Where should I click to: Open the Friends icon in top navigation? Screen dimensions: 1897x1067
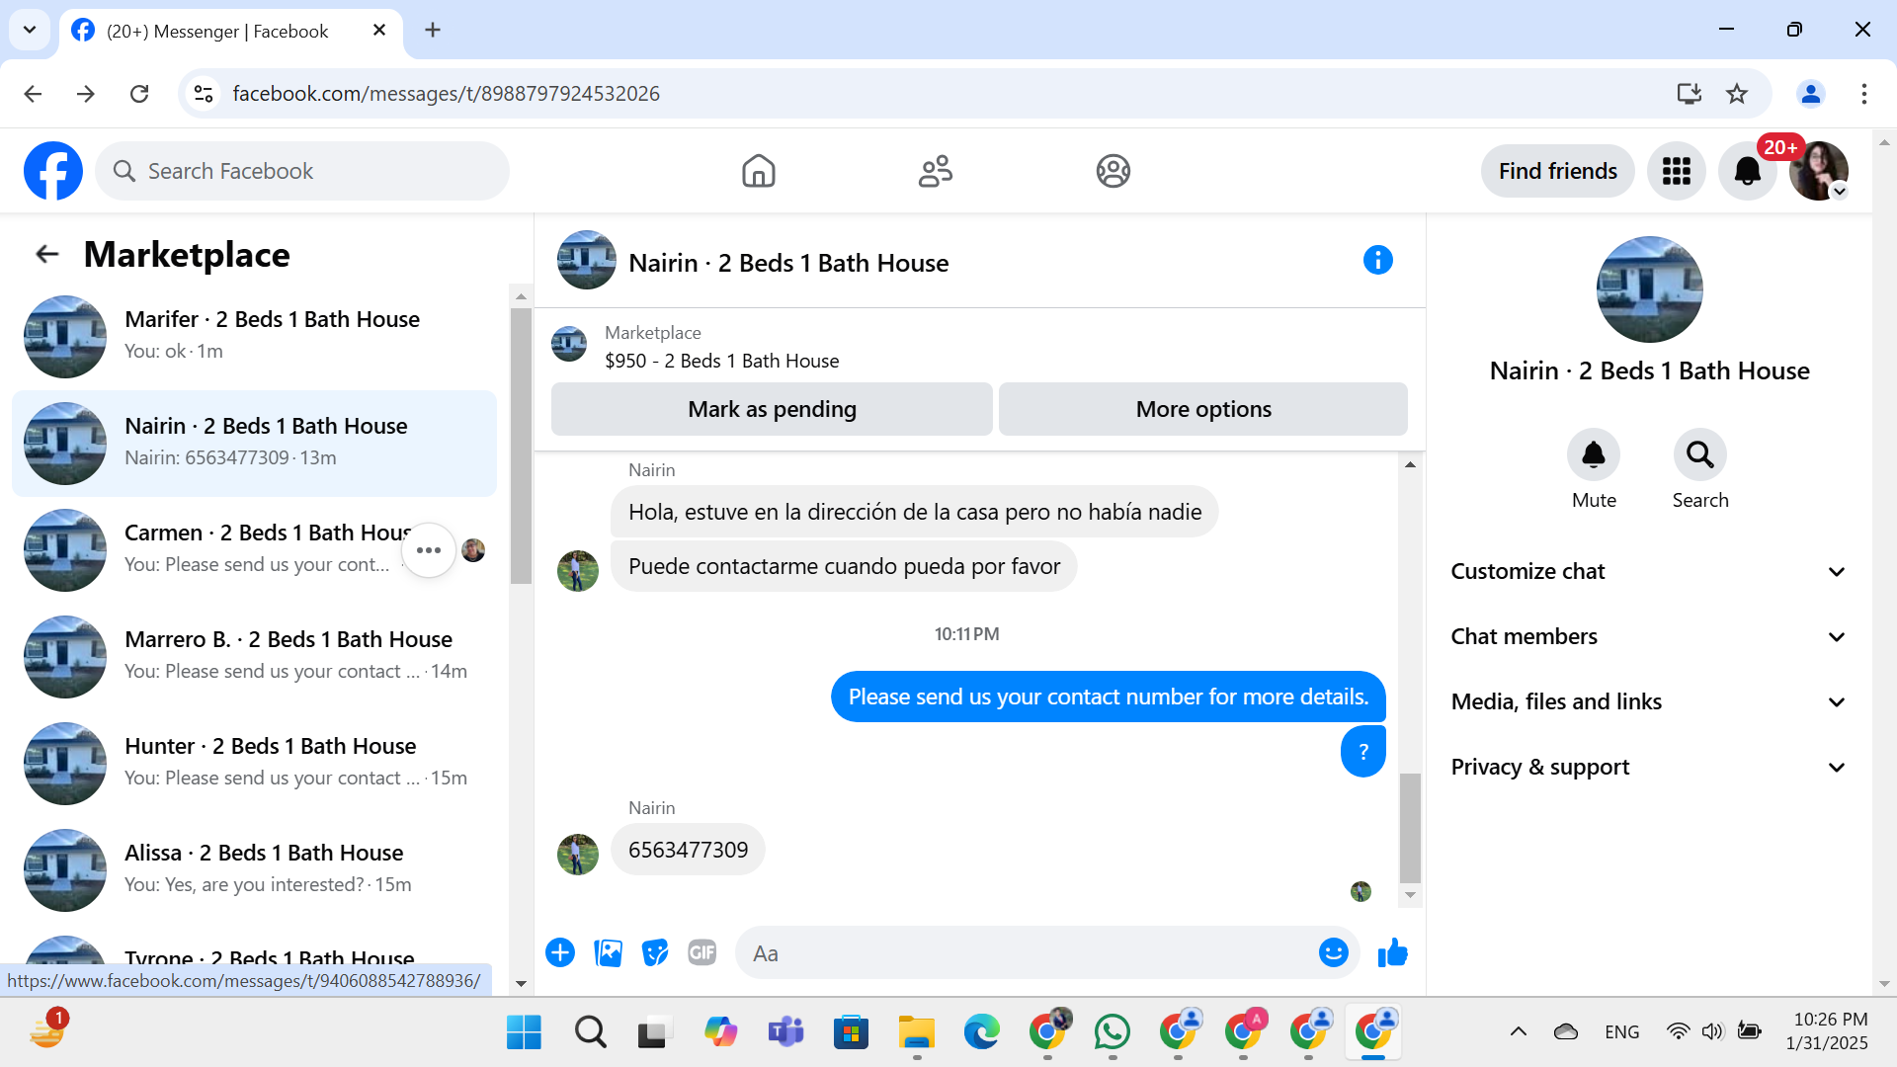[x=935, y=171]
